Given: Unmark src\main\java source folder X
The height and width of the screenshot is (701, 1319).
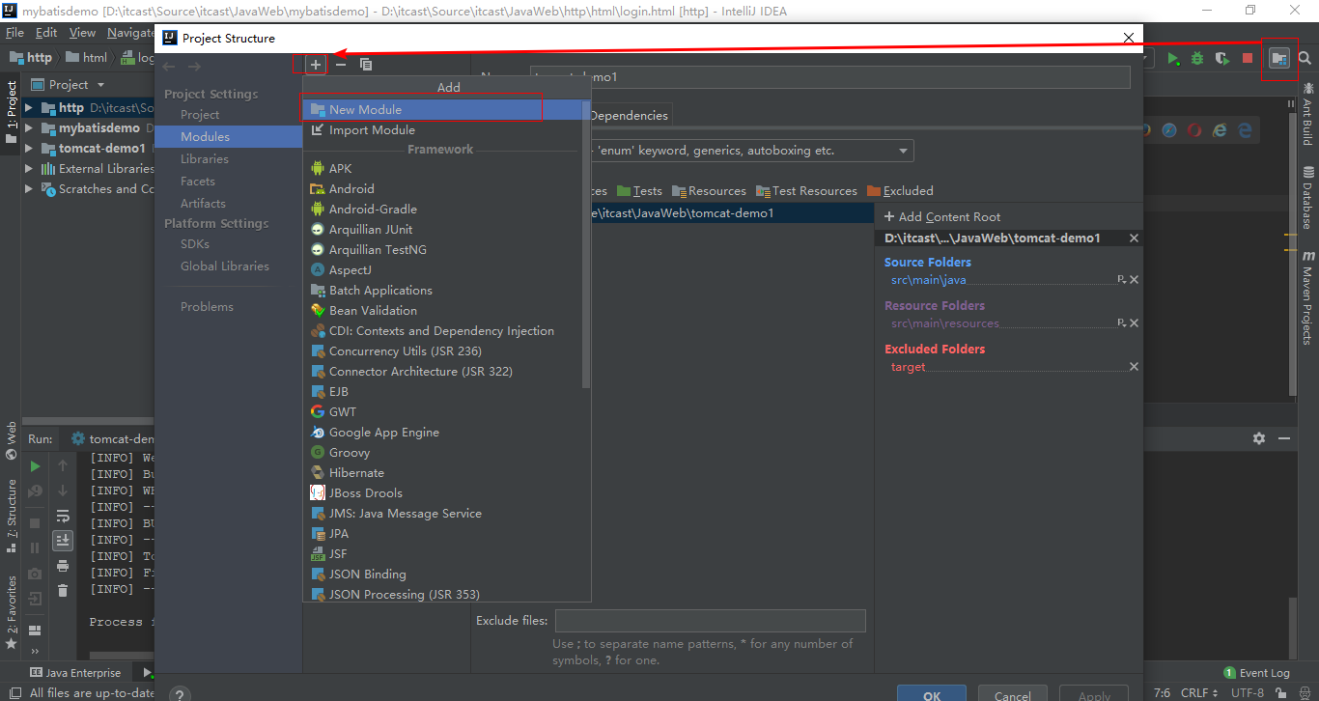Looking at the screenshot, I should point(1134,280).
